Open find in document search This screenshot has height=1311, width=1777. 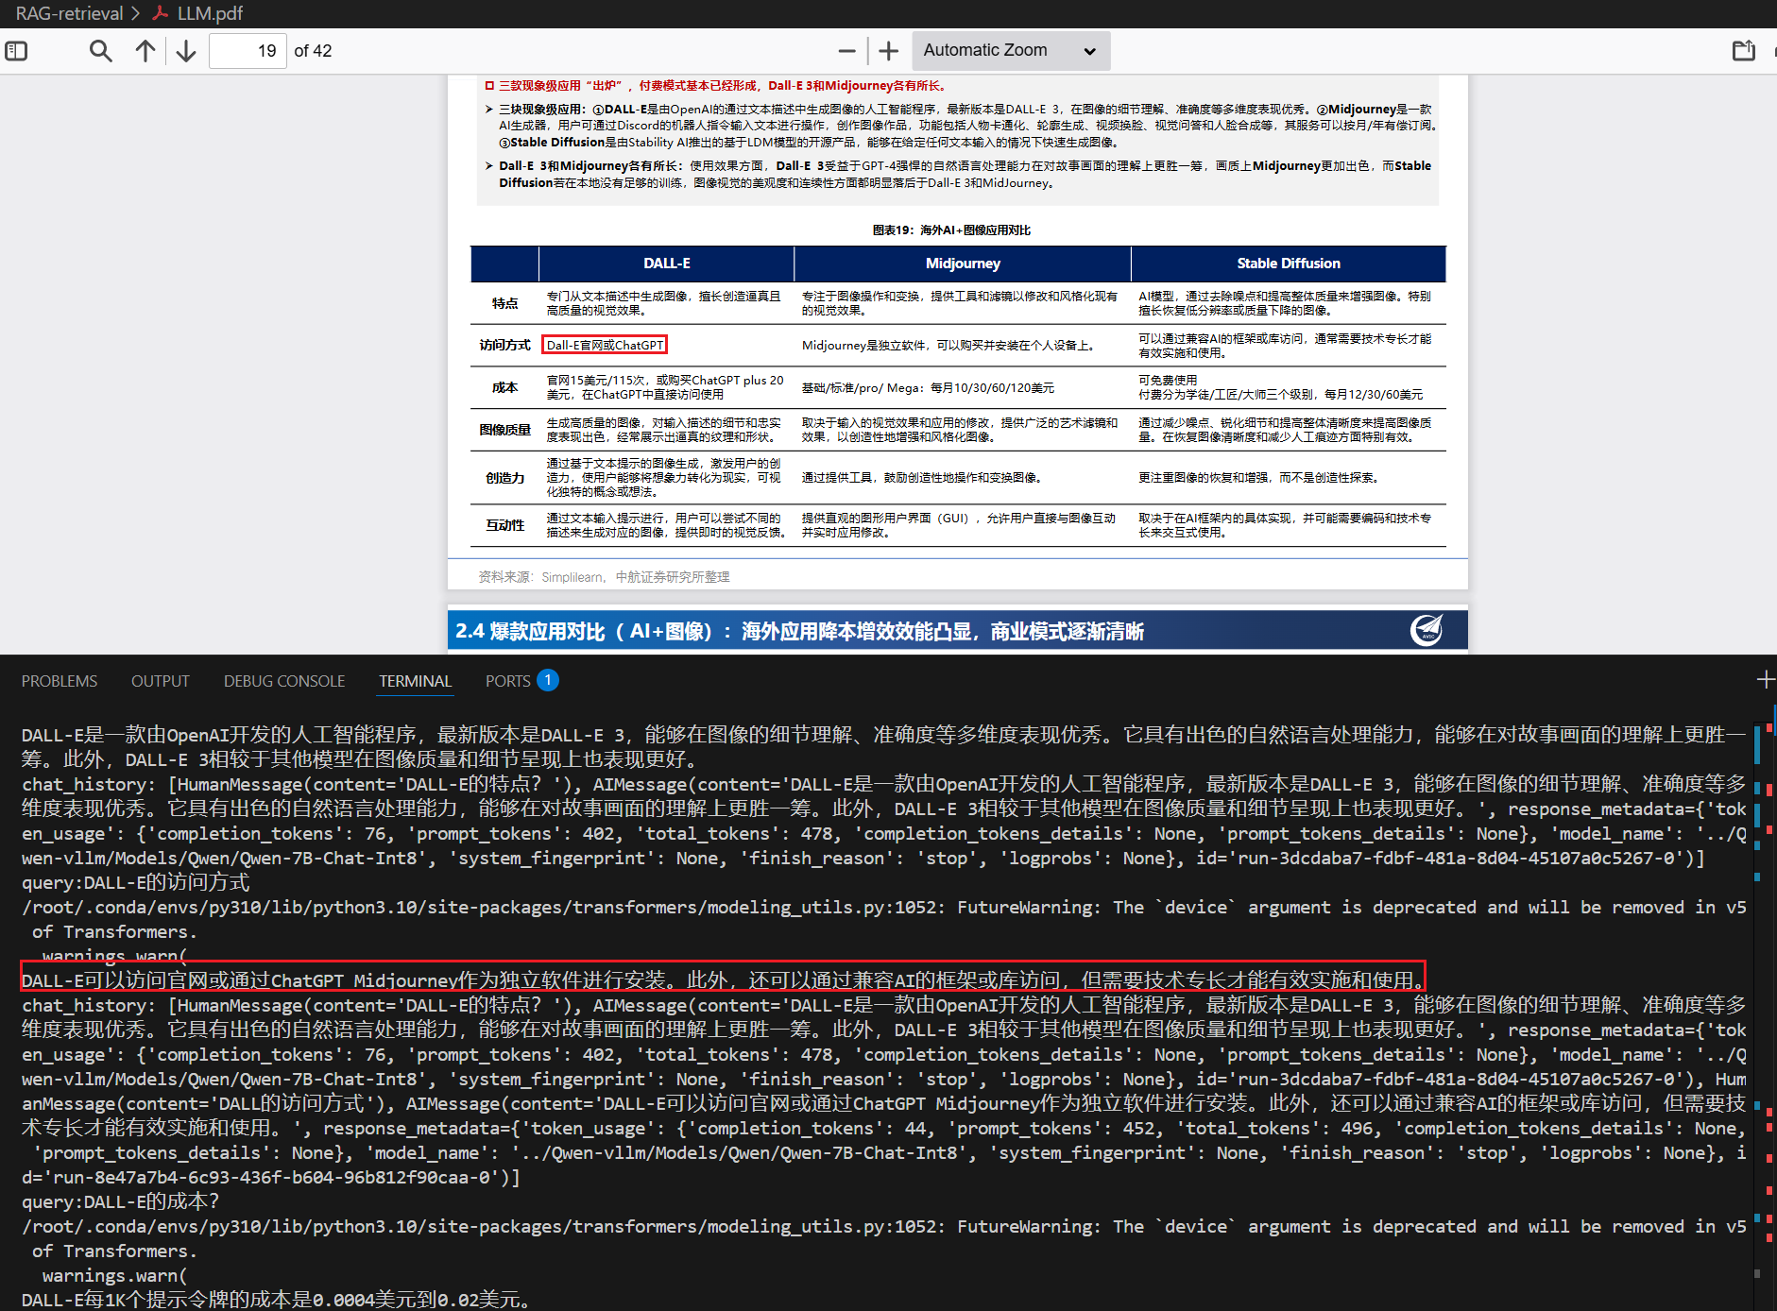tap(100, 51)
